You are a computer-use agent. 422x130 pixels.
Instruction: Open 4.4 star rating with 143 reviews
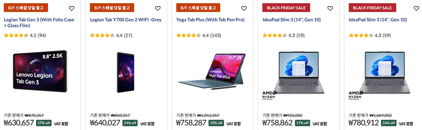click(199, 35)
